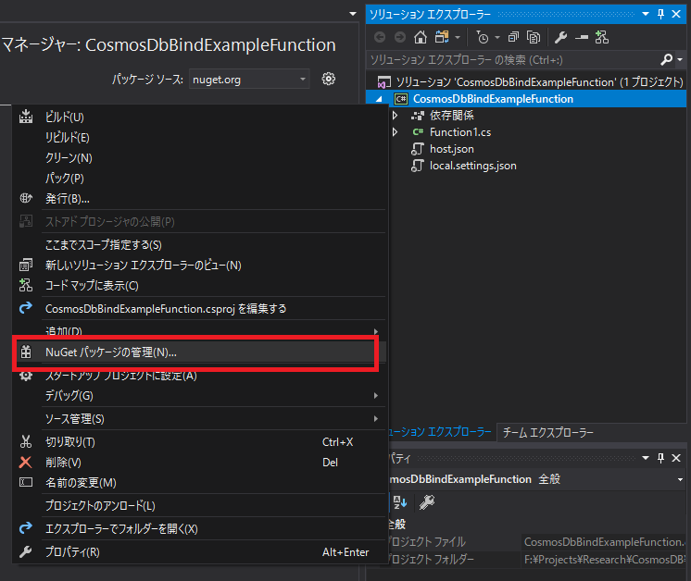The width and height of the screenshot is (691, 581).
Task: Click the switch views icon in Solution Explorer
Action: coord(442,37)
